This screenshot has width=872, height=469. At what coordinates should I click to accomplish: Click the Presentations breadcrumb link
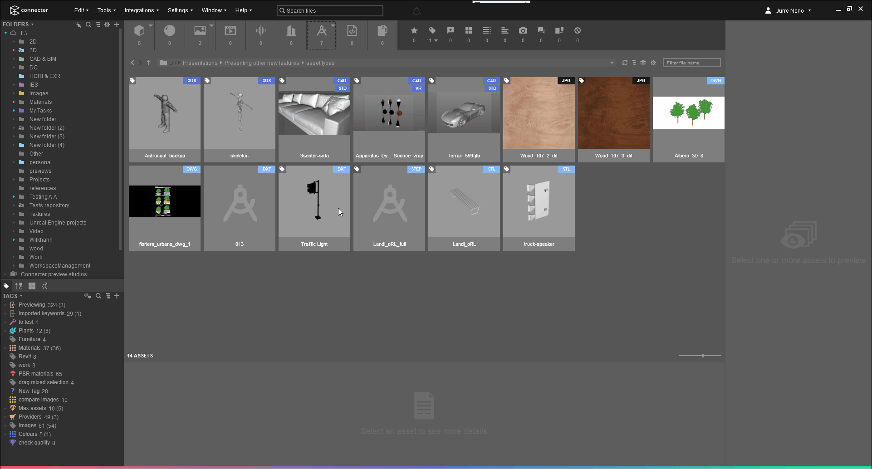(200, 63)
